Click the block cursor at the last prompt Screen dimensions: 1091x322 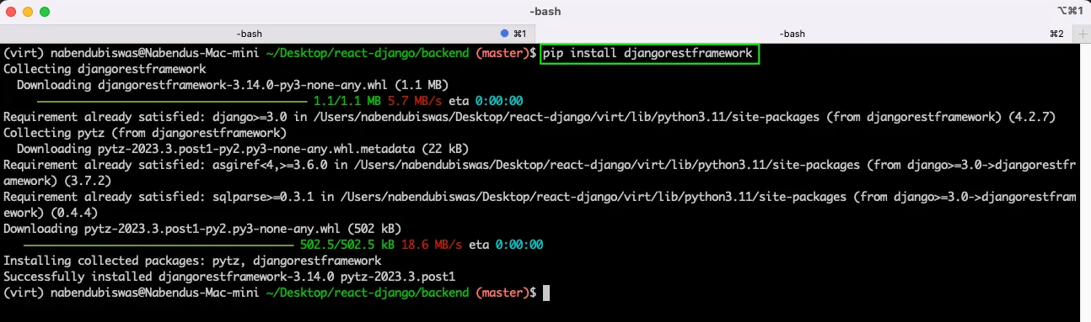point(546,293)
